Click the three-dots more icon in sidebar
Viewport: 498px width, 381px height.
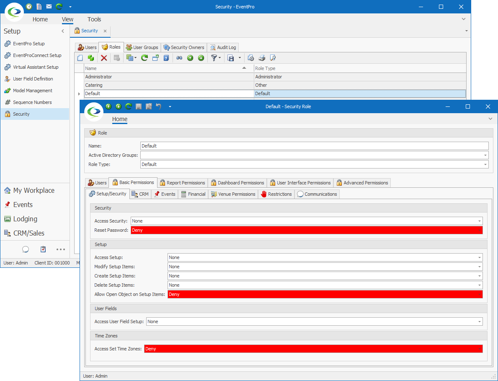click(61, 249)
